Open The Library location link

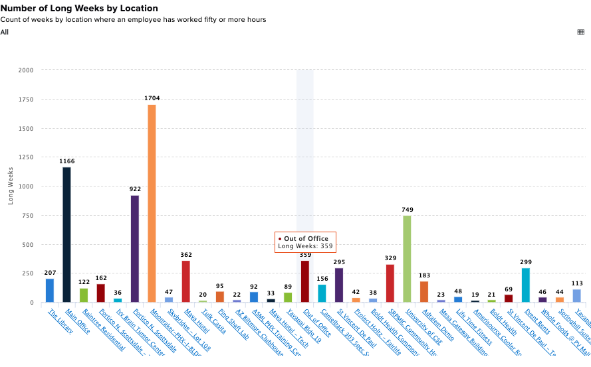click(x=61, y=321)
